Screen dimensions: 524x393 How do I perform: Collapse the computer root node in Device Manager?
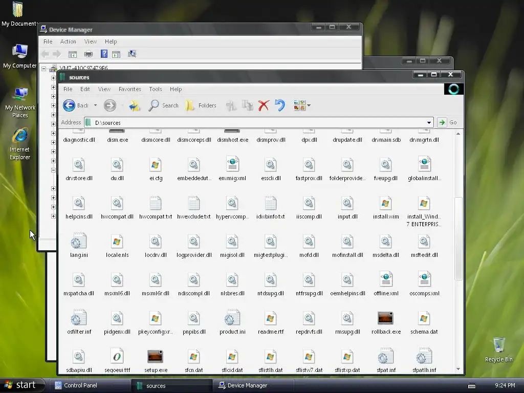(44, 69)
